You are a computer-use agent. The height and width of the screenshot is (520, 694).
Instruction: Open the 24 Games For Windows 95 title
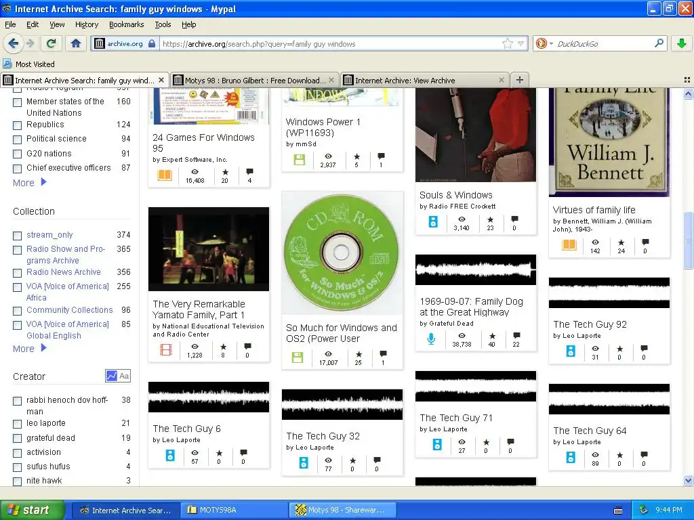pos(203,143)
